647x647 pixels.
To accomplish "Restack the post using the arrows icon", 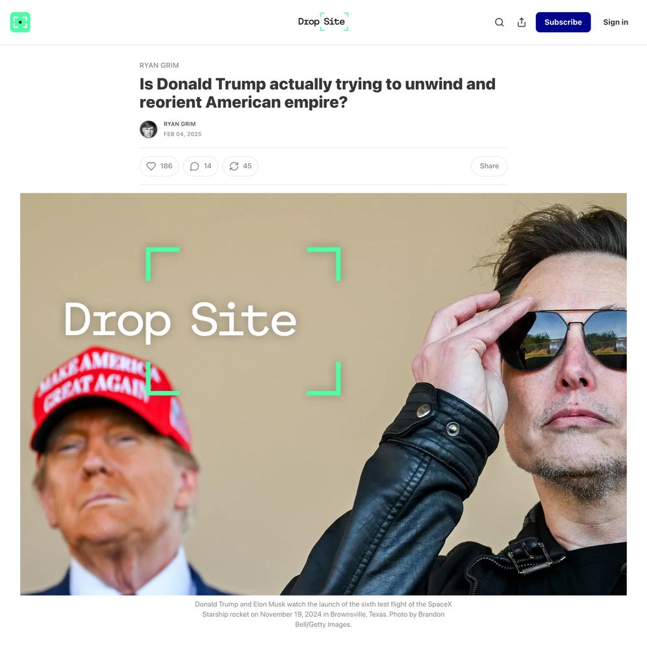I will coord(234,166).
